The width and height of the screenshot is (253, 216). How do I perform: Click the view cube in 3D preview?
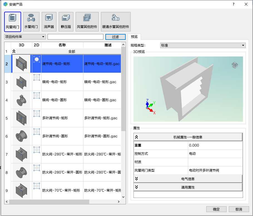[x=235, y=65]
